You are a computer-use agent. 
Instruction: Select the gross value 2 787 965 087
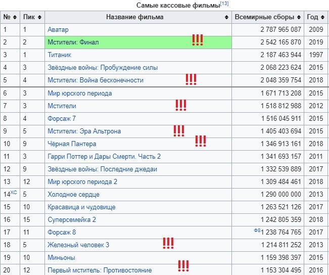[281, 30]
